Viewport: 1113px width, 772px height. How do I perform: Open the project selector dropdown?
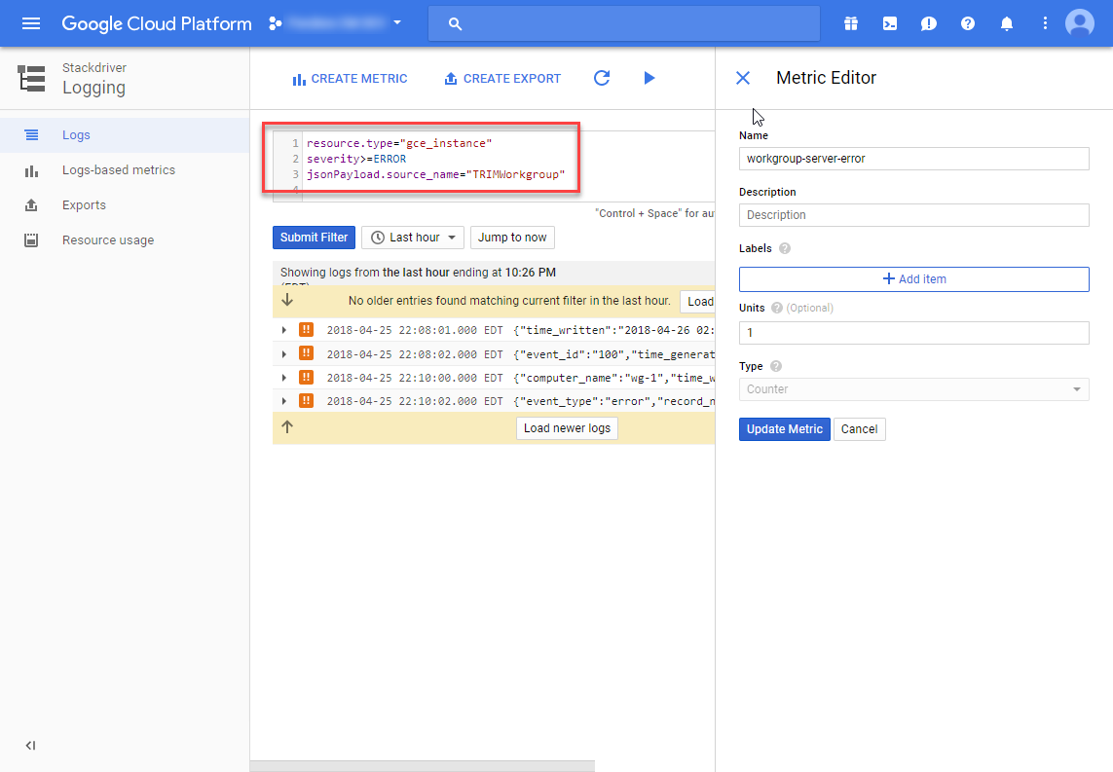[x=335, y=23]
